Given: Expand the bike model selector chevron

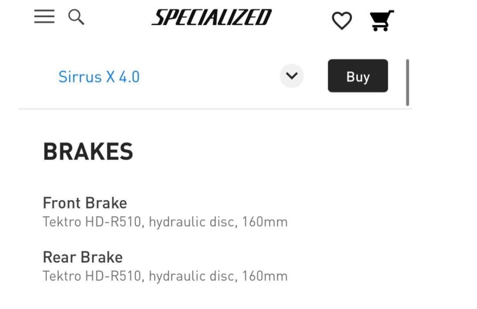Looking at the screenshot, I should point(291,76).
